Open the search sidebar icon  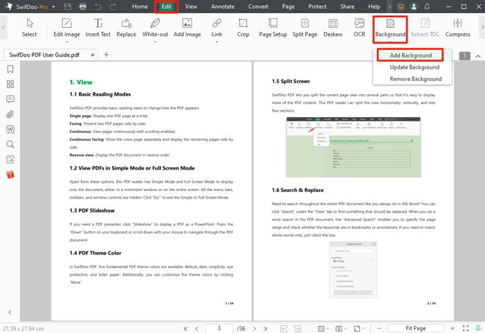click(10, 144)
